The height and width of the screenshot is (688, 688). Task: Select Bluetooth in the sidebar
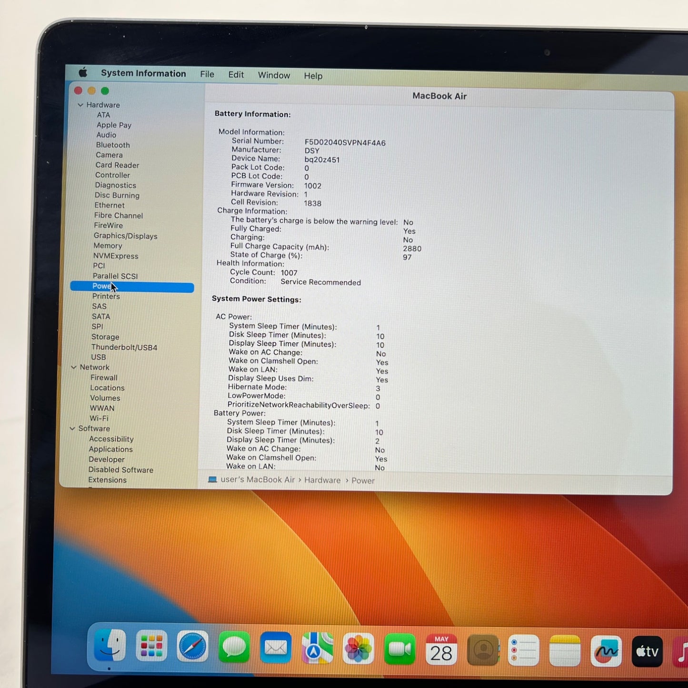(x=113, y=145)
